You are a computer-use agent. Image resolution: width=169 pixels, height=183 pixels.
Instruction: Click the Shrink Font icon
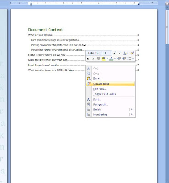tap(120, 53)
